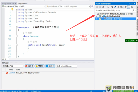Open Properties with the wrench icon
Viewport: 138px width, 92px height.
126,7
